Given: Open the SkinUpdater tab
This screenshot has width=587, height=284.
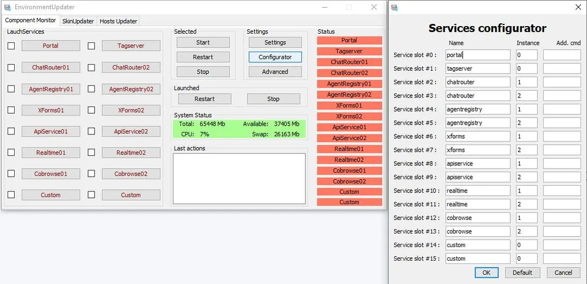Looking at the screenshot, I should pyautogui.click(x=78, y=21).
